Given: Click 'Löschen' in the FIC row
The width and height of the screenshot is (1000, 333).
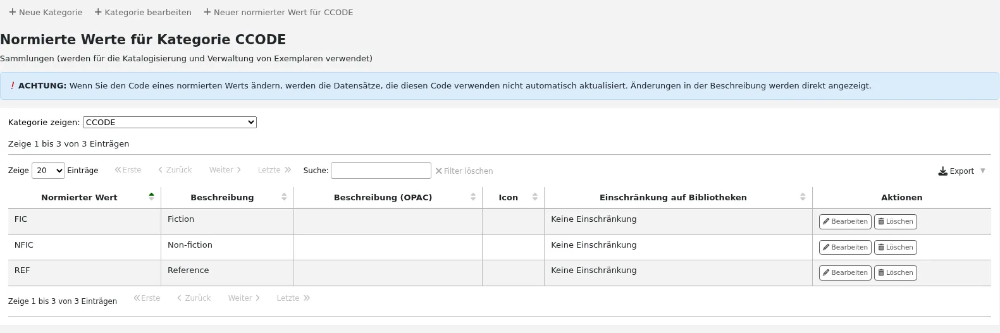Looking at the screenshot, I should click(895, 222).
